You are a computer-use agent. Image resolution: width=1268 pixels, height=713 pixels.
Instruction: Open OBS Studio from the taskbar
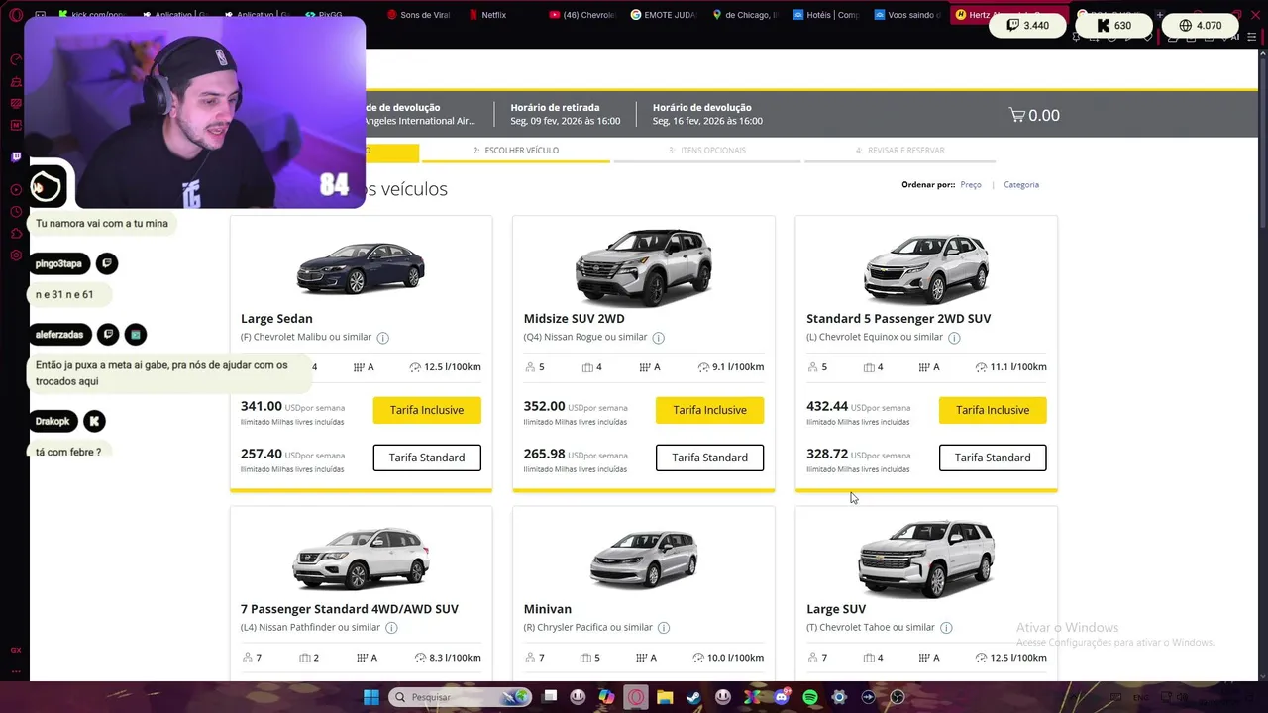coord(898,697)
